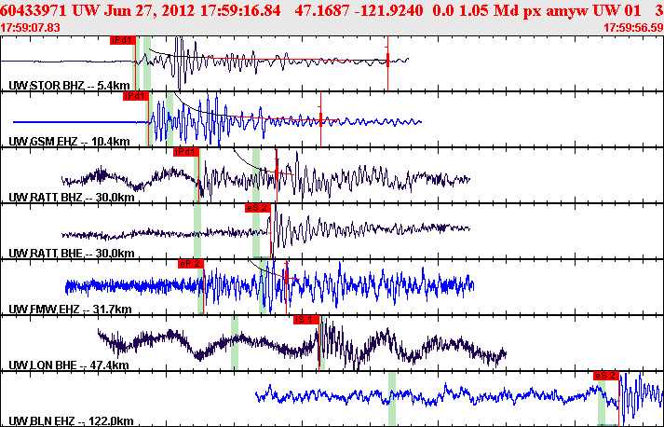
Task: Select the iS 1 pick flag on LON BHE
Action: [305, 320]
